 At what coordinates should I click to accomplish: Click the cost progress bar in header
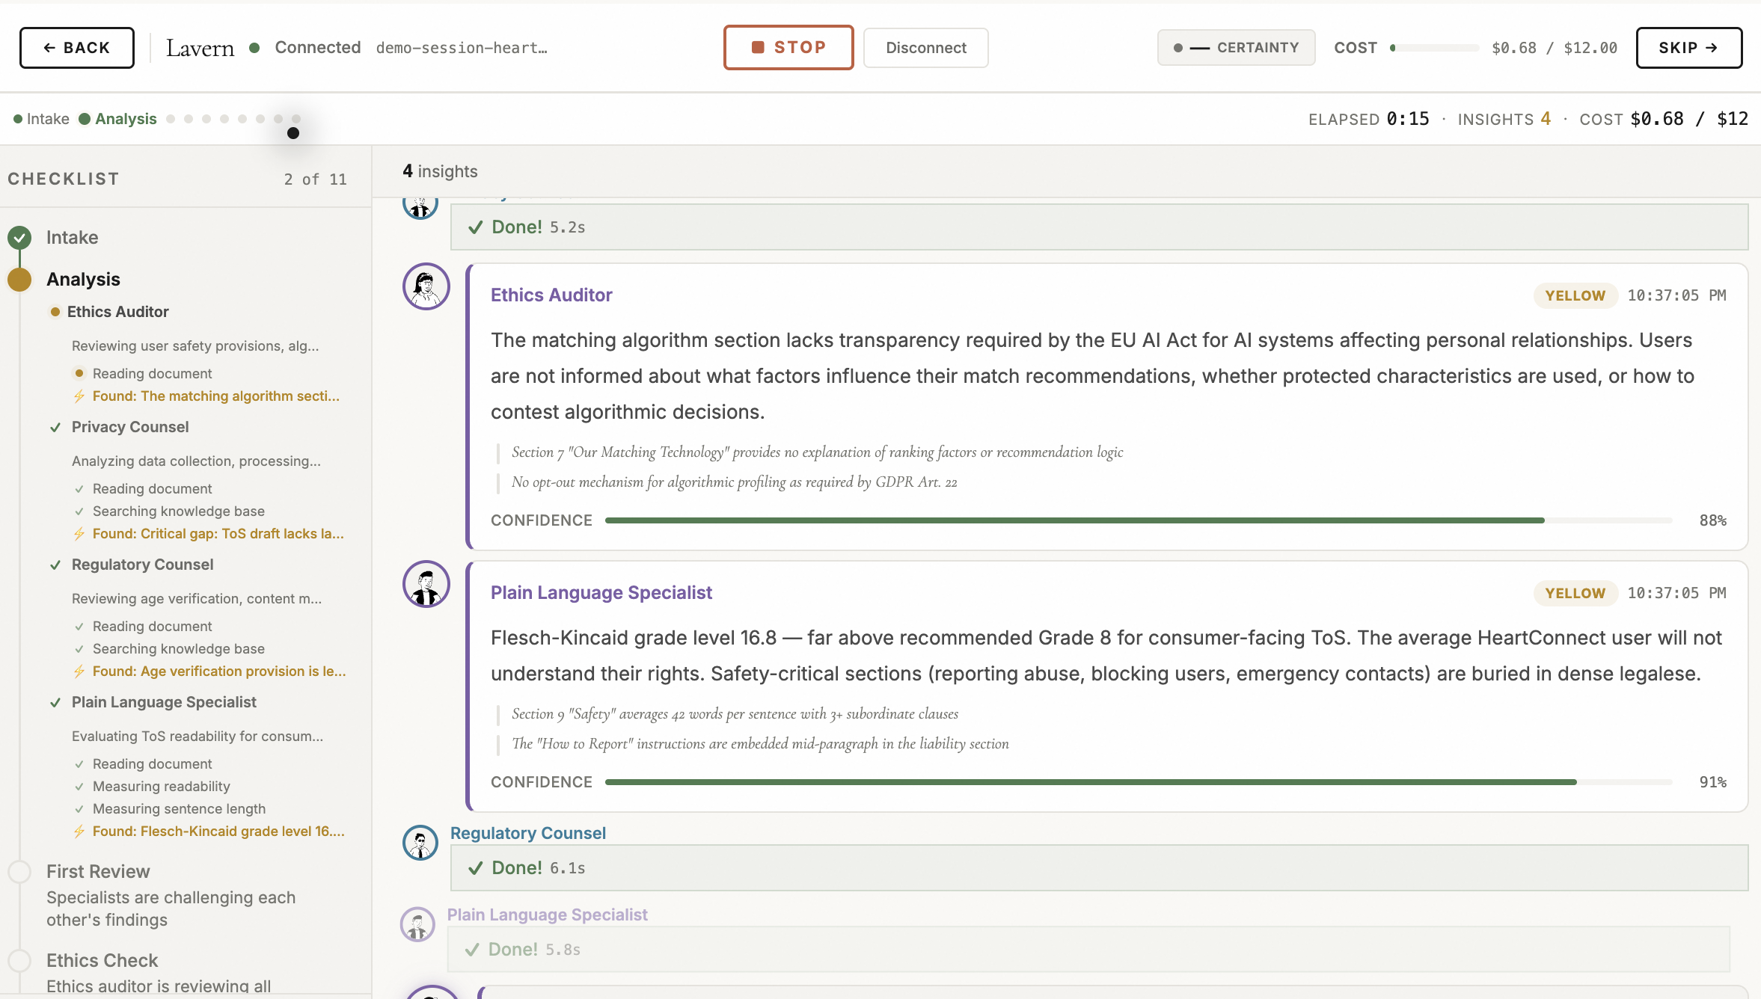(x=1434, y=48)
